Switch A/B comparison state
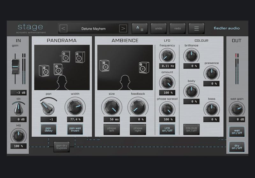The image size is (255, 178). (140, 29)
